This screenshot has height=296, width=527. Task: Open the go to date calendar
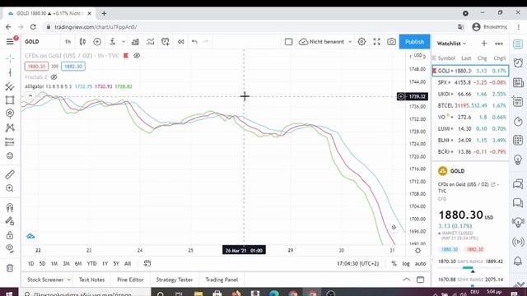[x=147, y=263]
